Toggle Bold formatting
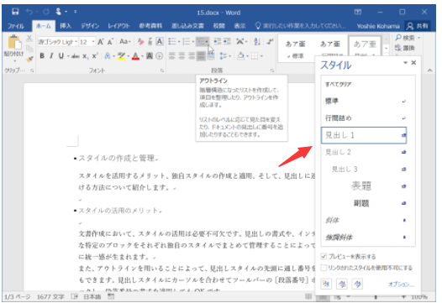 (42, 55)
